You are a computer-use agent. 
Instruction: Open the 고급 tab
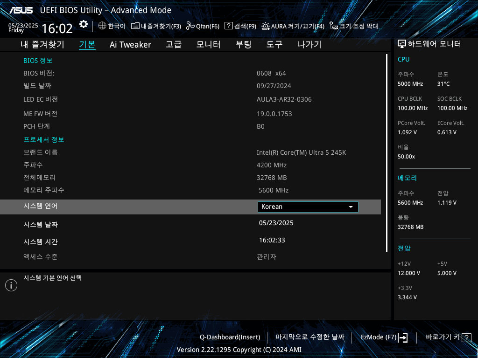tap(174, 44)
